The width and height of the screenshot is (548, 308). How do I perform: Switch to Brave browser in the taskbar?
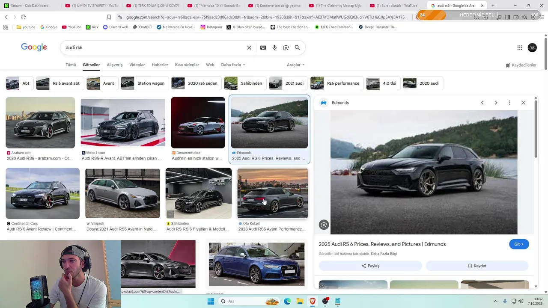(313, 301)
